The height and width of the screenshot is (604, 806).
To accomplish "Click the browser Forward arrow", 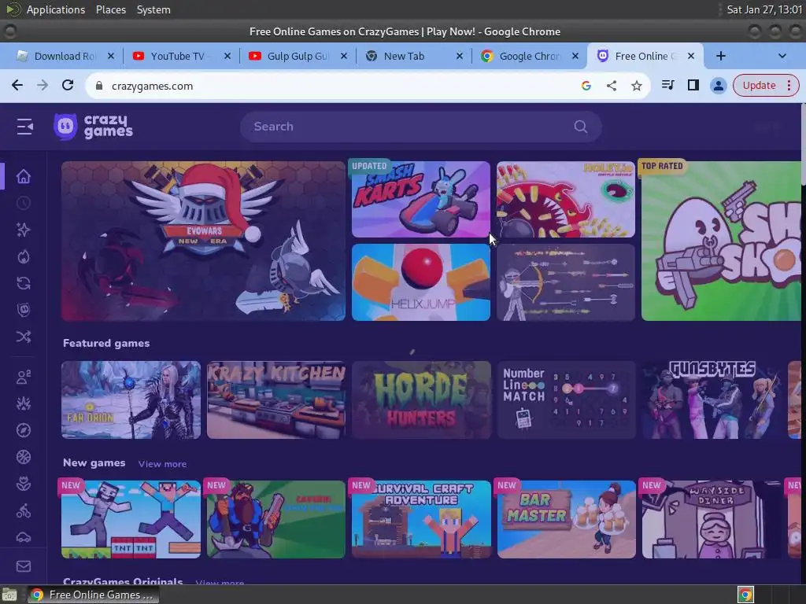I will pos(43,85).
